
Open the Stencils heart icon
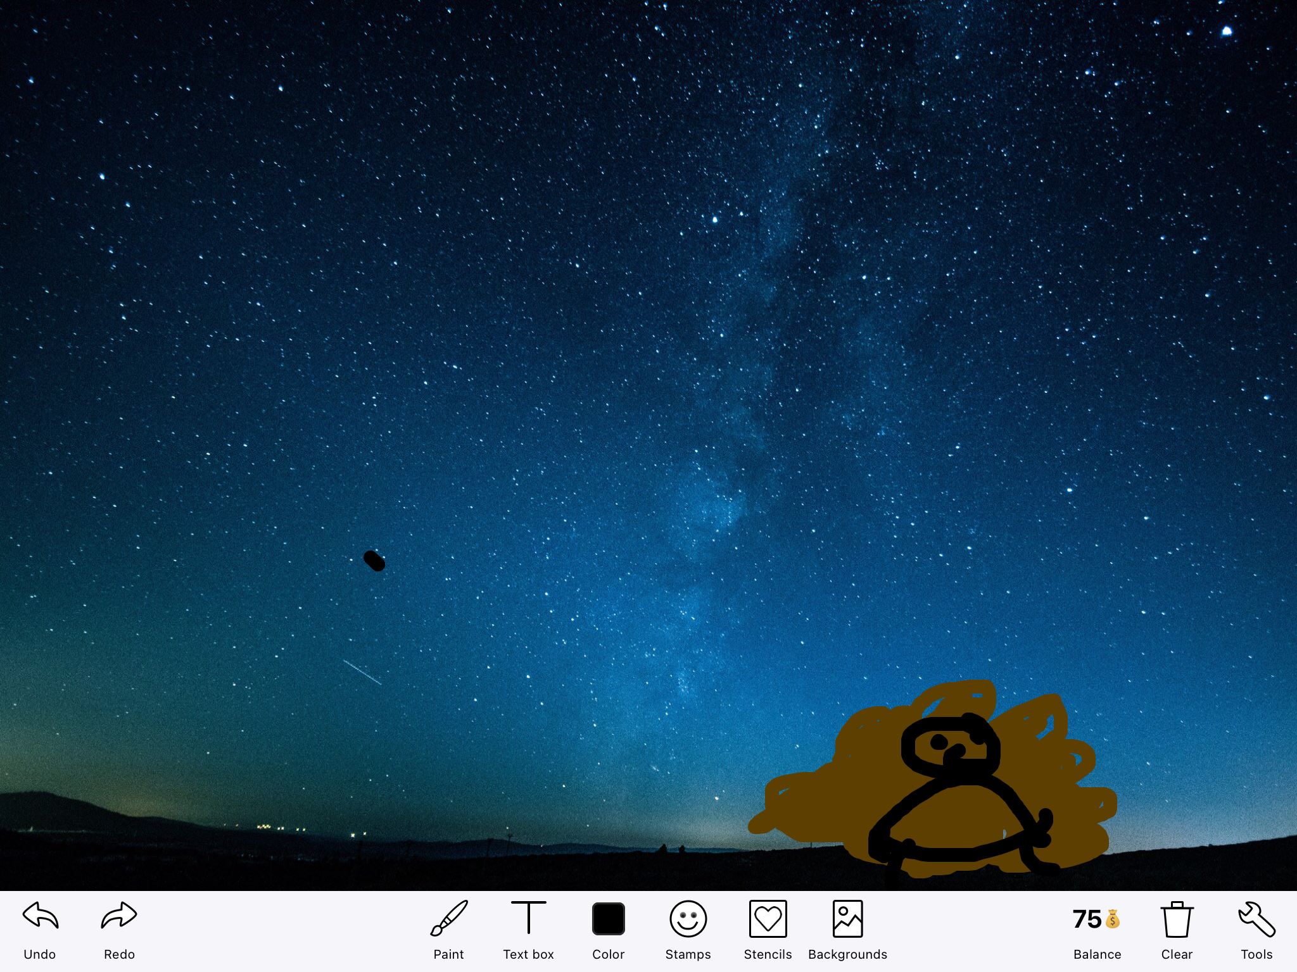(768, 918)
